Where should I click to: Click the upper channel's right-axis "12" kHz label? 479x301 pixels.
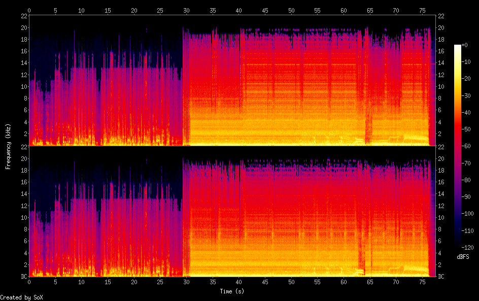pos(441,75)
